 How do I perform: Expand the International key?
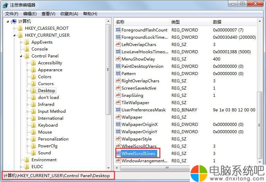click(x=28, y=118)
